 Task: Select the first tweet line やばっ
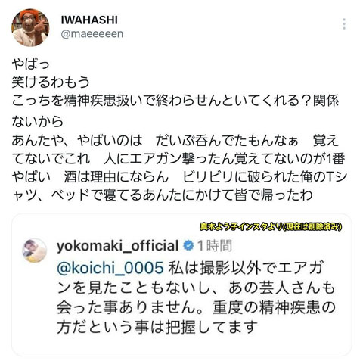(x=30, y=64)
